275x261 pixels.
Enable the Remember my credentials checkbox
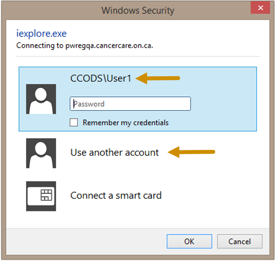pos(74,122)
